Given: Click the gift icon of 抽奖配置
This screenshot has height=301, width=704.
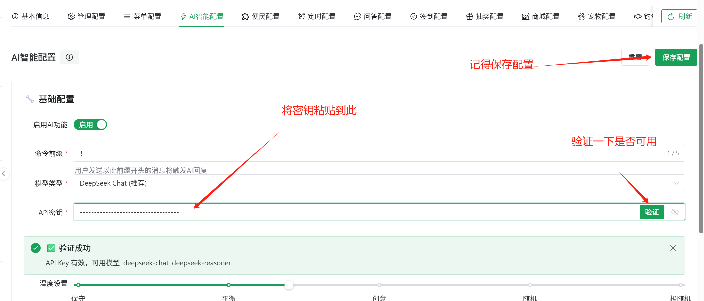Looking at the screenshot, I should (469, 16).
